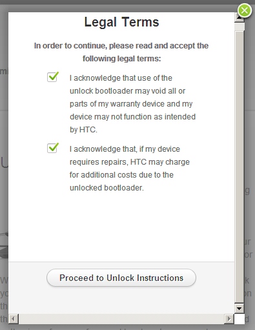
Task: Click the 'In order to continue' instruction text
Action: pos(121,52)
